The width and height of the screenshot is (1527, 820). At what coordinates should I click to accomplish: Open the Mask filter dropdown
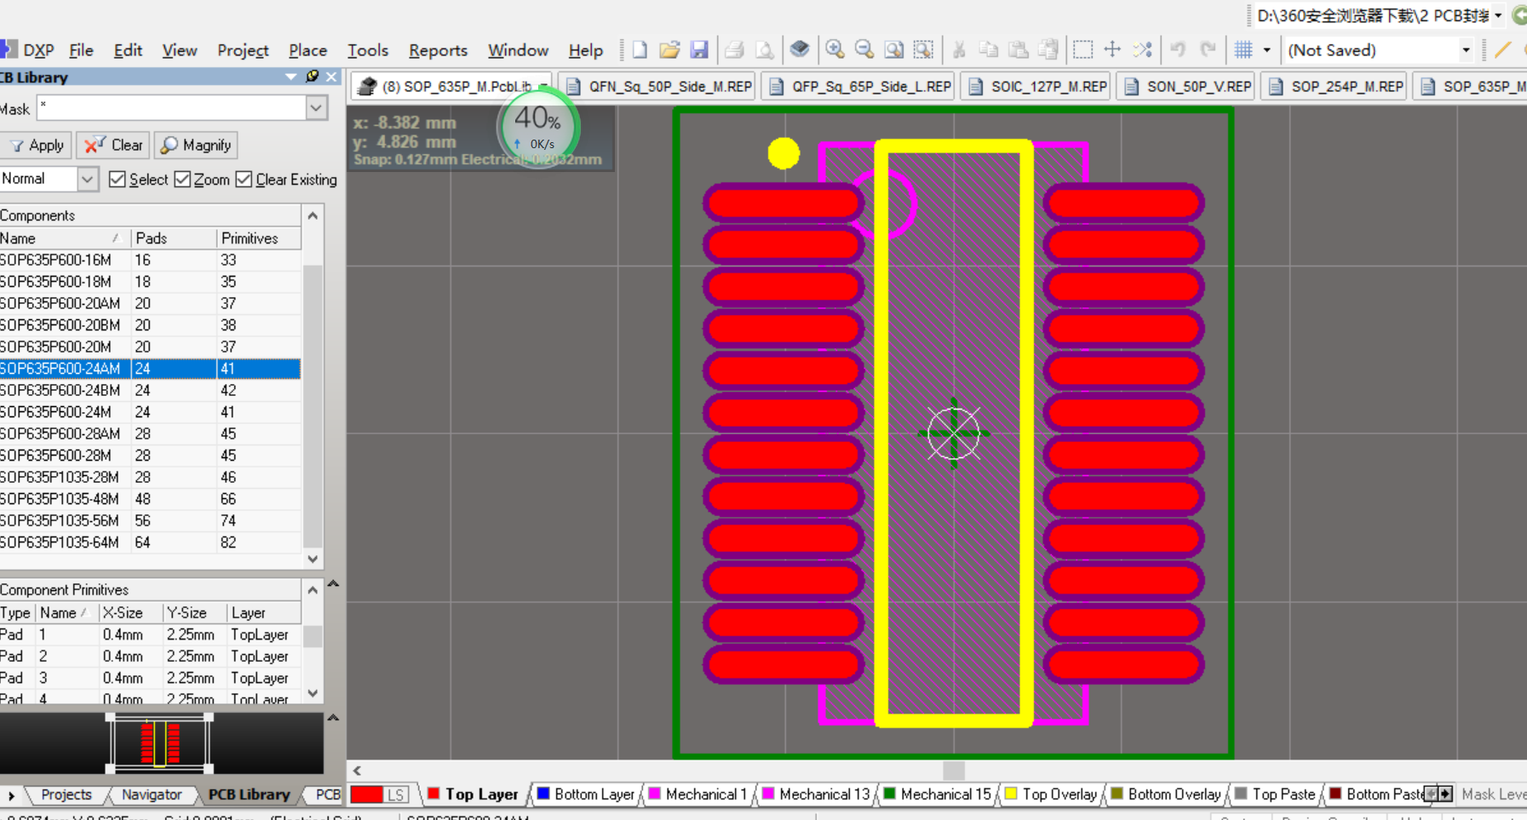click(x=317, y=108)
